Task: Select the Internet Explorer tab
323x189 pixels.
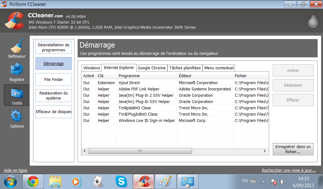Action: [x=119, y=68]
